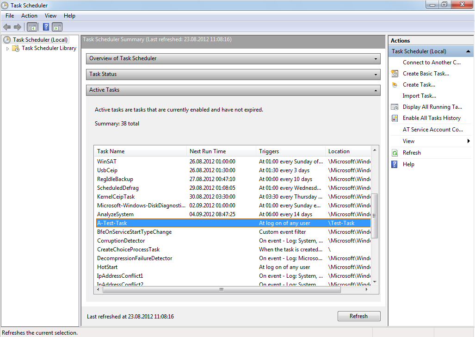Expand the Task Scheduler Library tree node
The width and height of the screenshot is (475, 337).
point(8,49)
